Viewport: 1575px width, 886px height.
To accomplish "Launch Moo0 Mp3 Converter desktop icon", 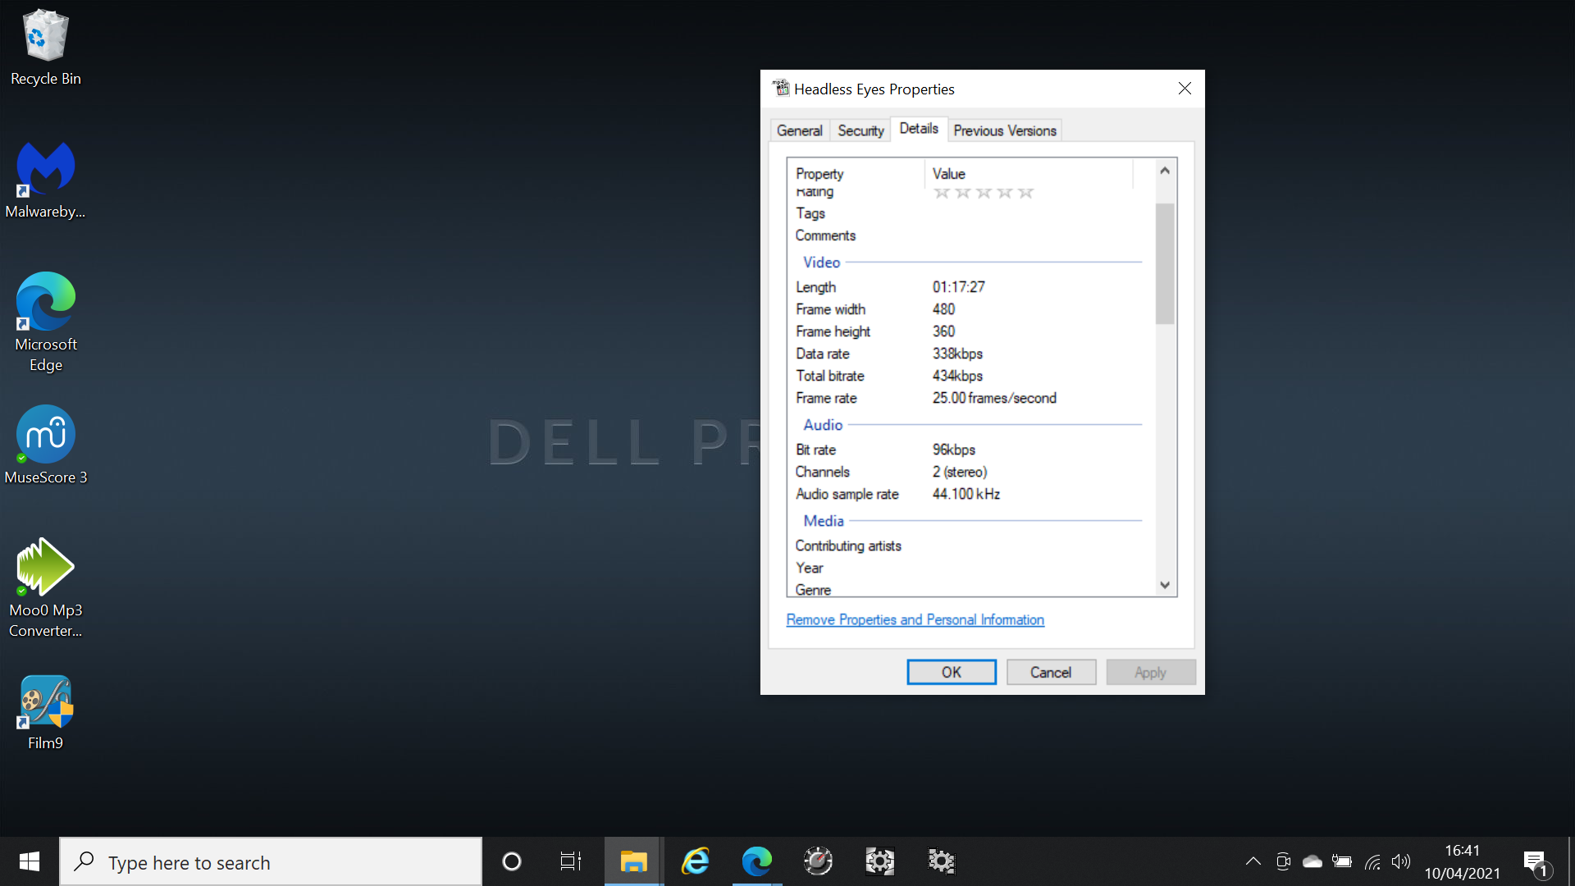I will (x=45, y=587).
